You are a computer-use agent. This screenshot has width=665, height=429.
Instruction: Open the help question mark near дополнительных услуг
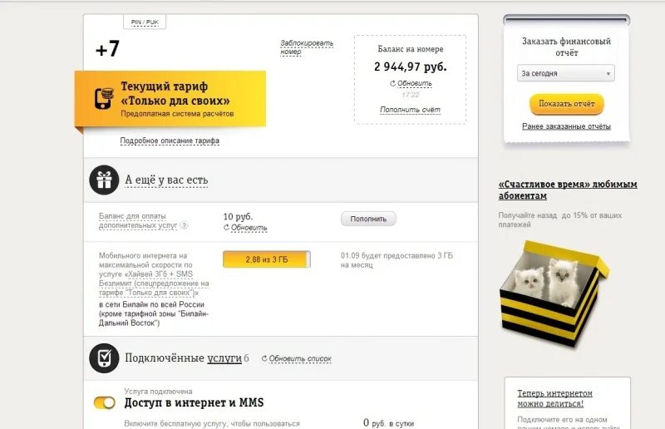click(184, 225)
